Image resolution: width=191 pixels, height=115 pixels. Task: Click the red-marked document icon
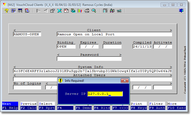click(x=66, y=11)
